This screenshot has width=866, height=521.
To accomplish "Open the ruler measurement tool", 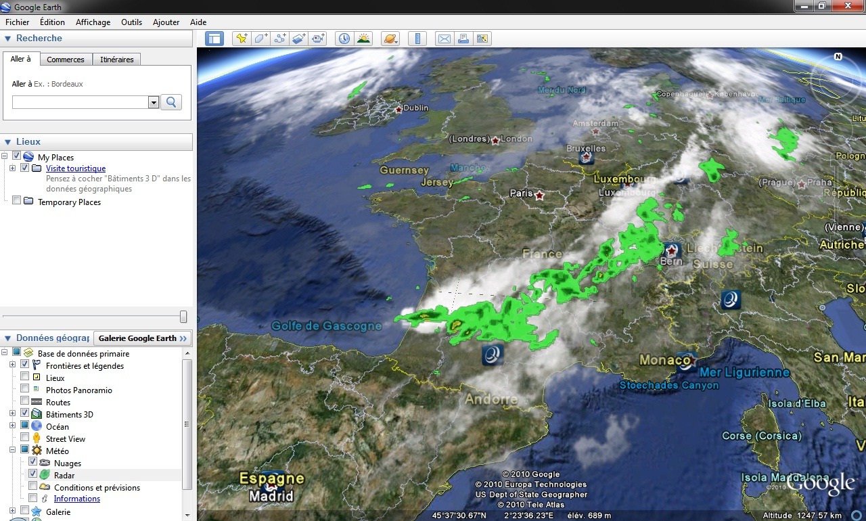I will 417,39.
